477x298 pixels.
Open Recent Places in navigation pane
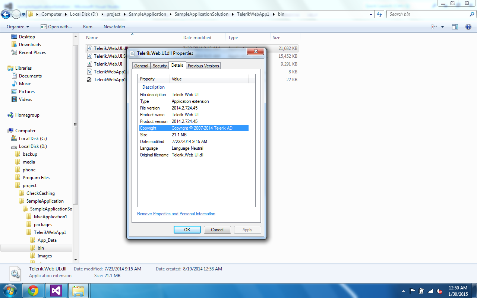(x=32, y=53)
